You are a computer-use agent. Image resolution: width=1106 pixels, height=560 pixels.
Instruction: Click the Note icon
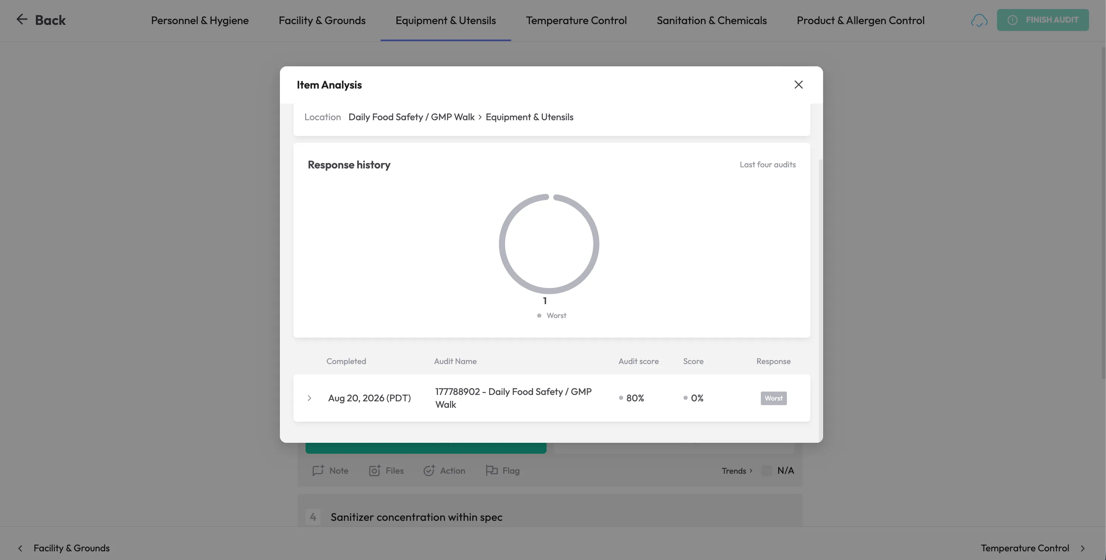click(x=318, y=470)
